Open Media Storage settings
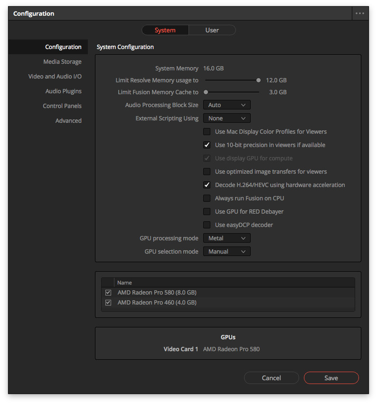 (x=62, y=62)
